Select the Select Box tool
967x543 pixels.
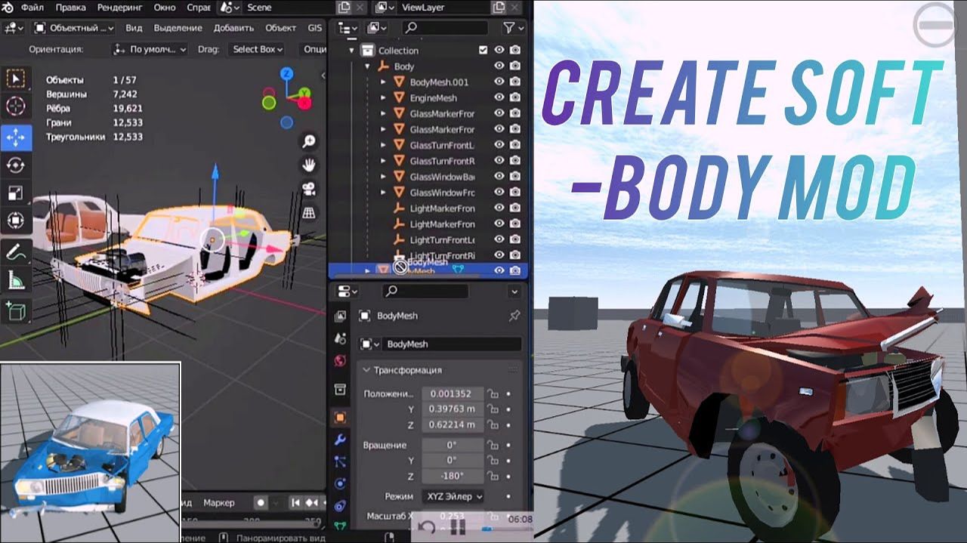[x=16, y=79]
